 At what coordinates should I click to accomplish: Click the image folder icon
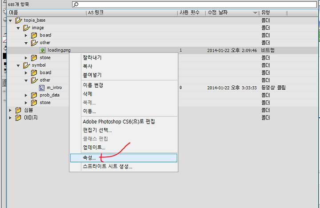(27, 28)
